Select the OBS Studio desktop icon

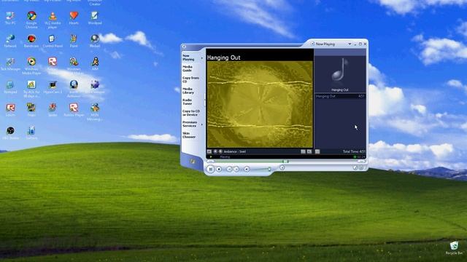pos(10,132)
